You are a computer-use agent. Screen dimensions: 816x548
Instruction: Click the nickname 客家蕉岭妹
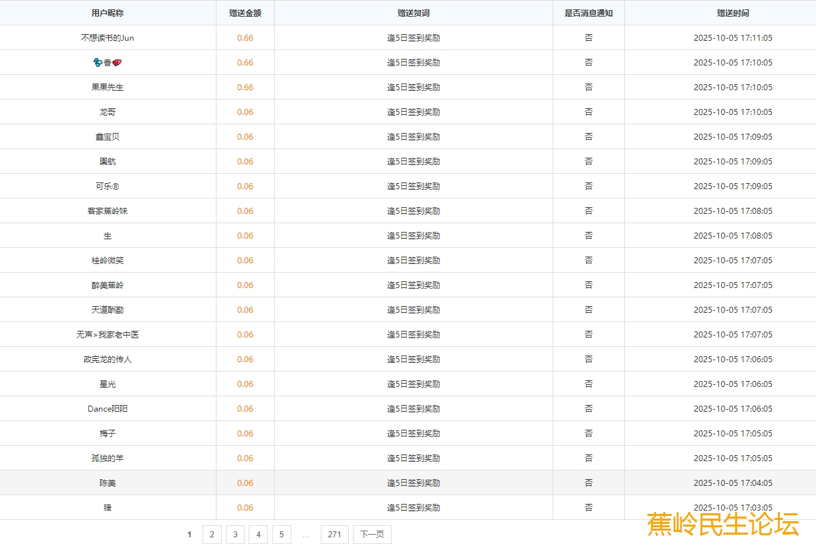coord(108,211)
